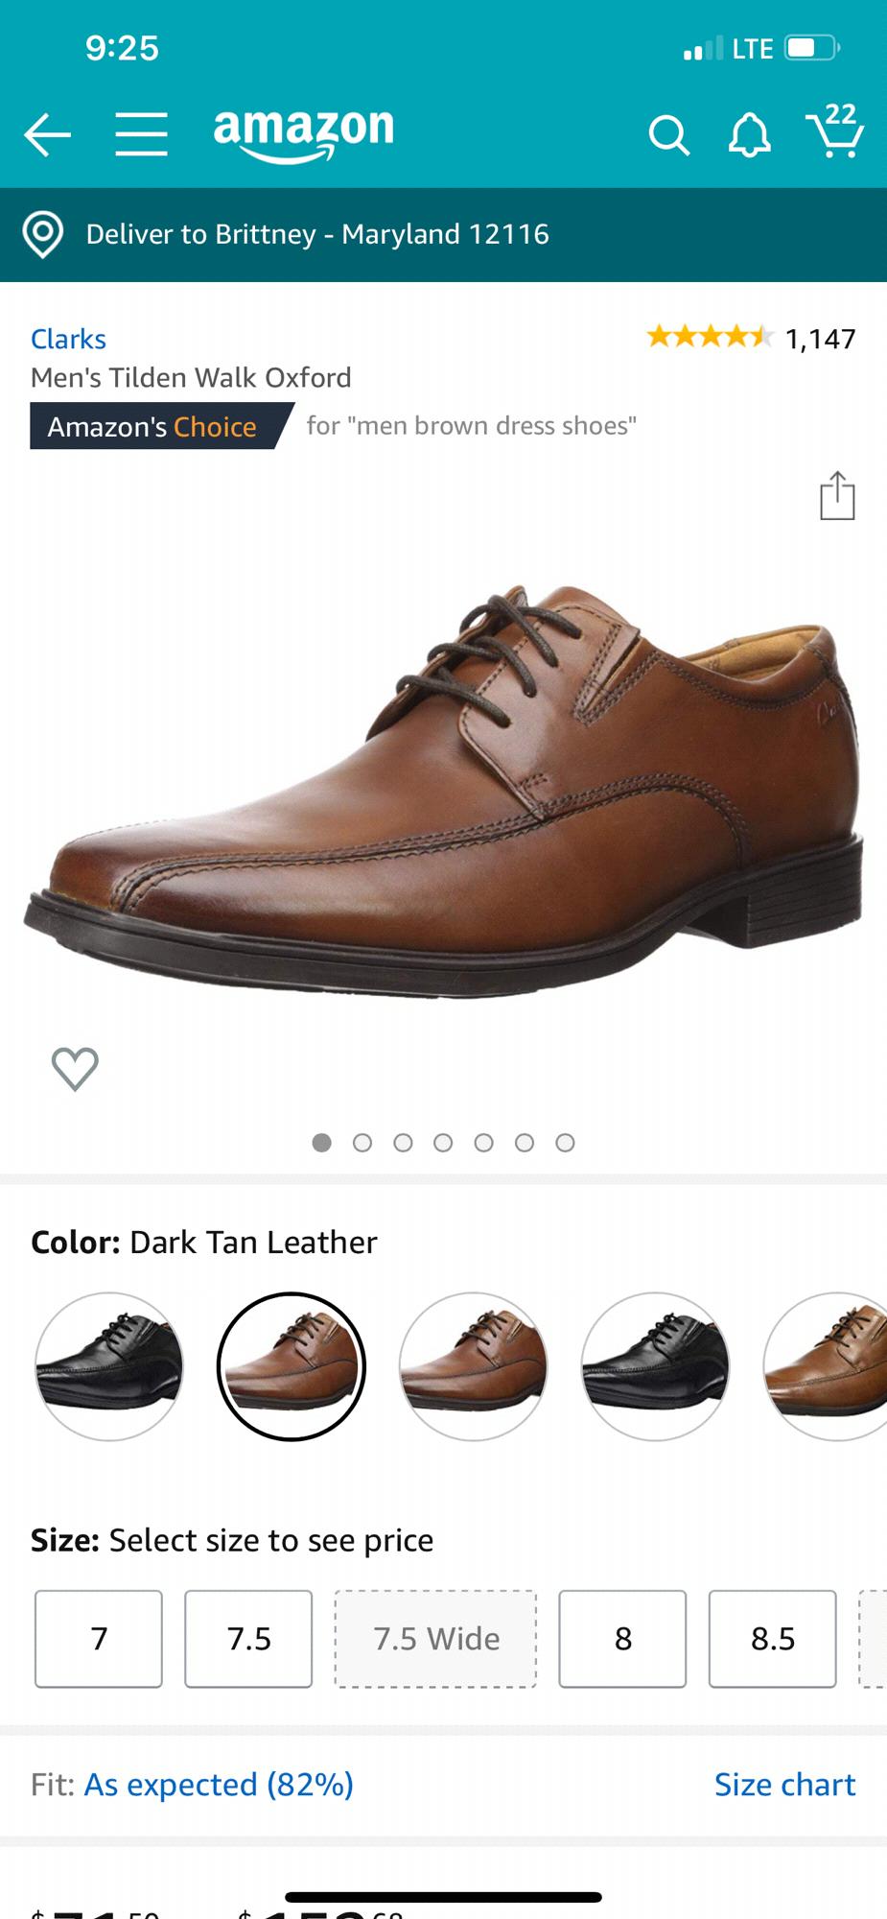
Task: Open the 1,147 star ratings breakdown
Action: 751,338
